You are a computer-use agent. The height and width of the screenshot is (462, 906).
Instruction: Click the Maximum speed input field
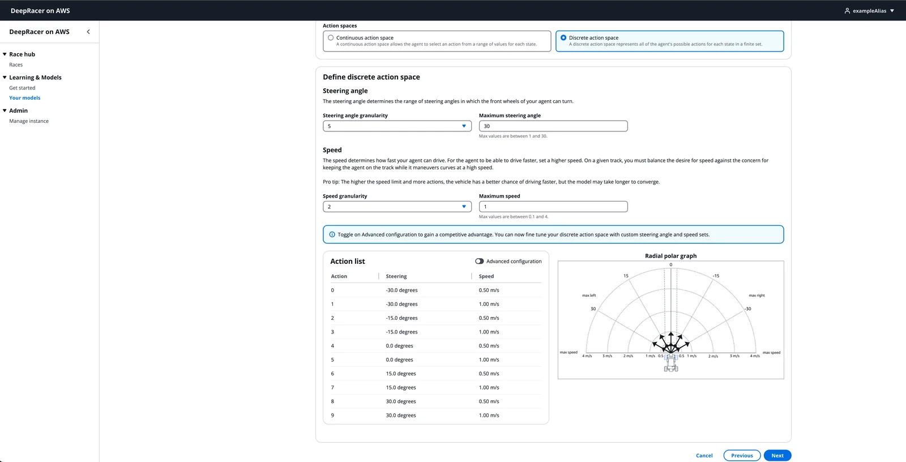pyautogui.click(x=553, y=207)
